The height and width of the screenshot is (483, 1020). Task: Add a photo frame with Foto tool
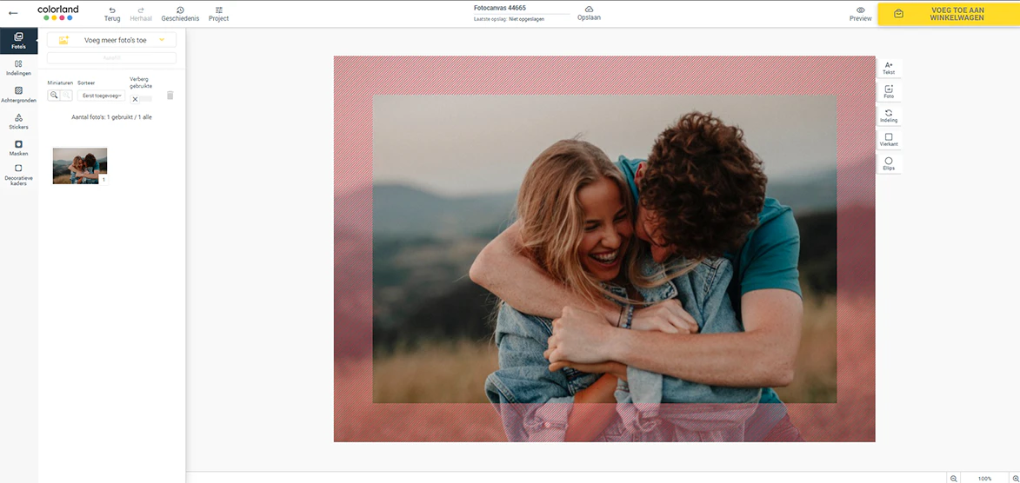tap(889, 92)
